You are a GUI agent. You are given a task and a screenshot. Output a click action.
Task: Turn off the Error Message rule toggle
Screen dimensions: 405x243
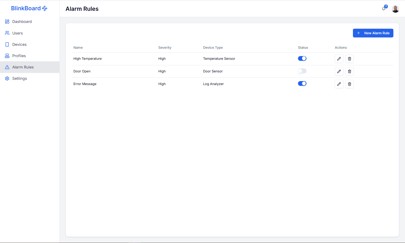pos(302,83)
